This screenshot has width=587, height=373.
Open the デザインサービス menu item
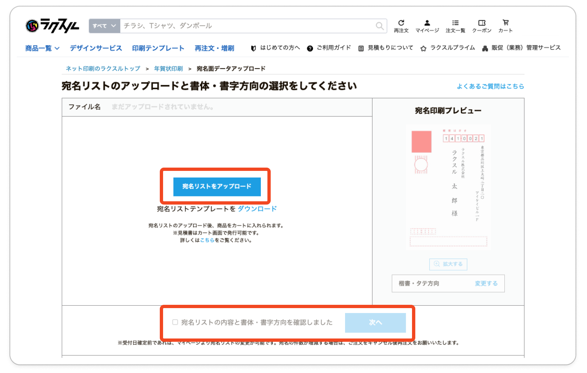tap(96, 48)
